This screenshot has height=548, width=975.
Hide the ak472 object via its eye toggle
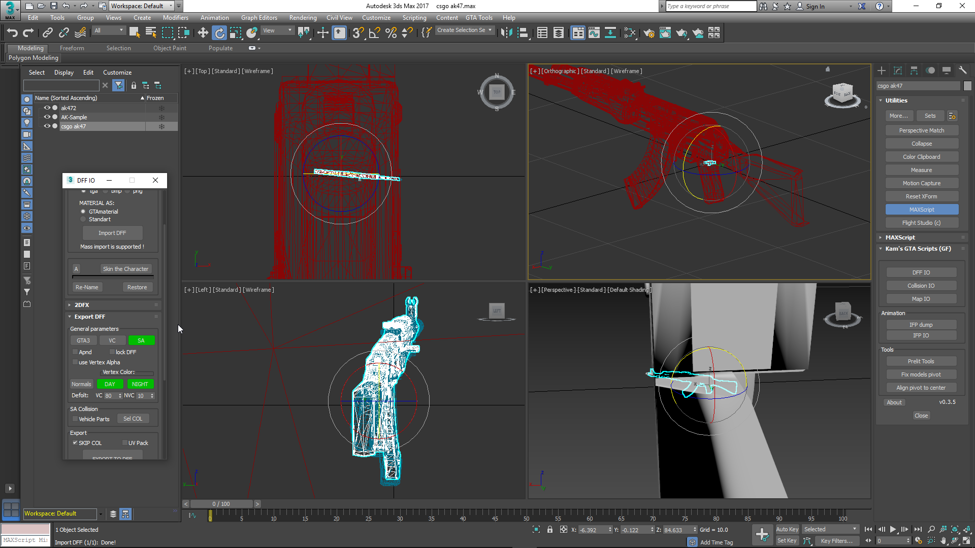(x=47, y=108)
